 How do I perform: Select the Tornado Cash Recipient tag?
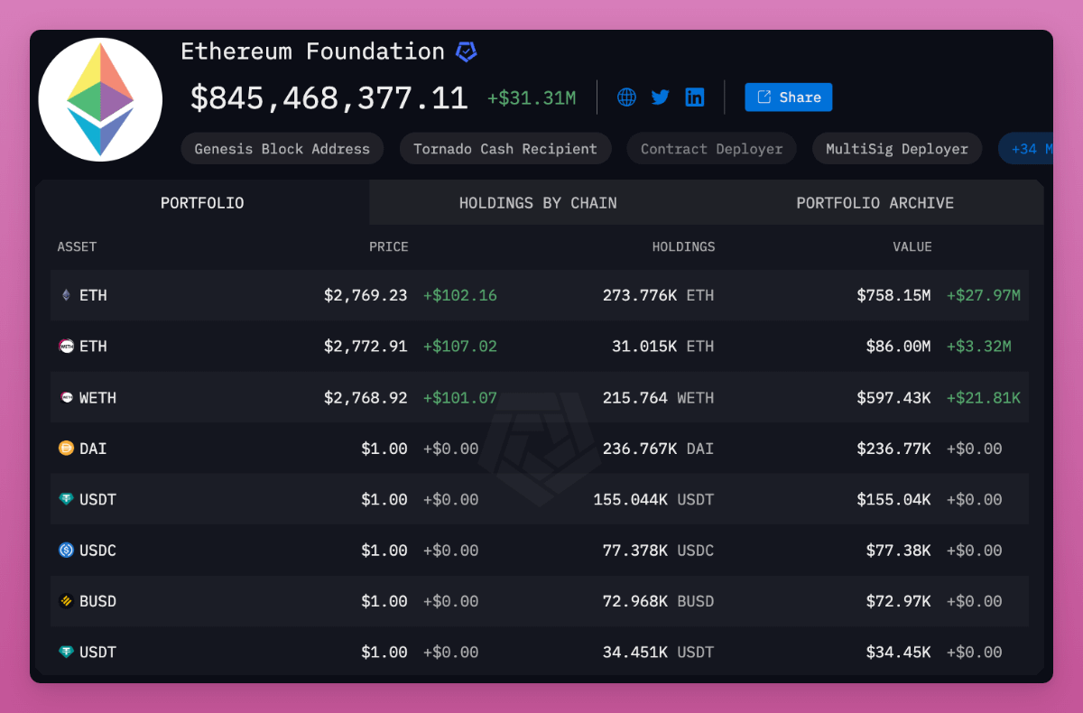point(505,149)
